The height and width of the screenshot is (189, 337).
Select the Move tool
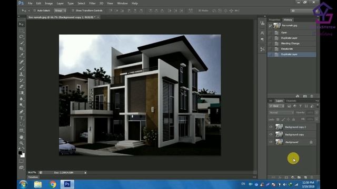tap(21, 24)
